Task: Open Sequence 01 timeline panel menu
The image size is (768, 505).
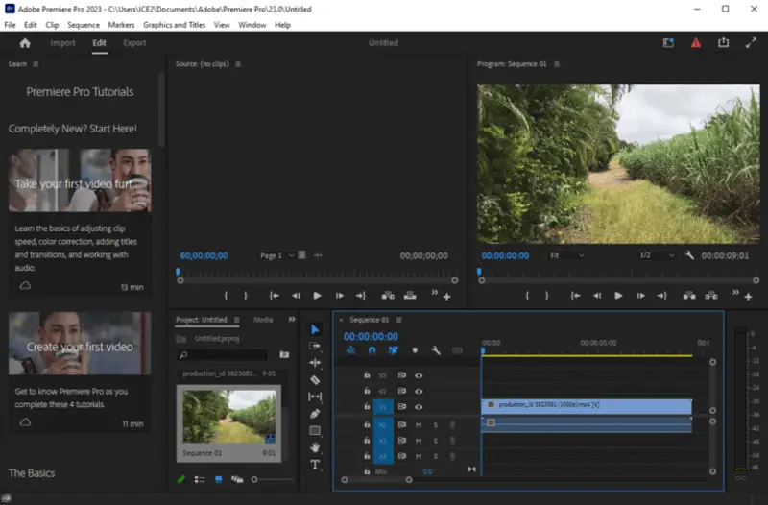Action: point(399,320)
